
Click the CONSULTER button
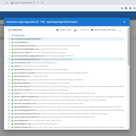(x=15, y=30)
